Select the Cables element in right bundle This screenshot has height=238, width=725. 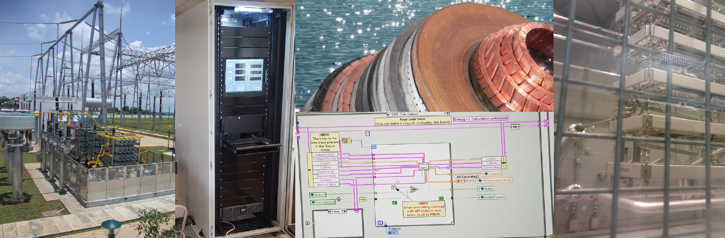pyautogui.click(x=492, y=163)
